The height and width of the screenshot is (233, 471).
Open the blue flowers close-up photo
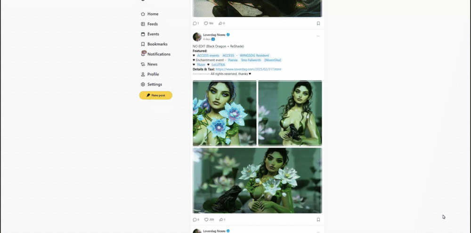pyautogui.click(x=225, y=113)
